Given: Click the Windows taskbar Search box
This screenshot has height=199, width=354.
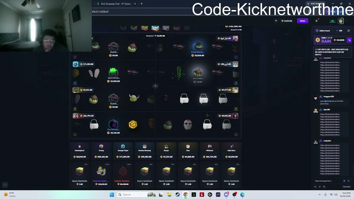Looking at the screenshot, I should click(137, 195).
